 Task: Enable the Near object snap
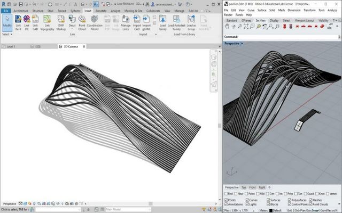(236, 193)
